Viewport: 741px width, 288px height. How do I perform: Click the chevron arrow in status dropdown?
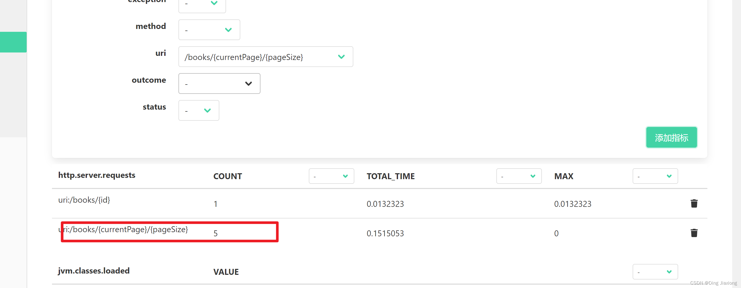point(207,111)
